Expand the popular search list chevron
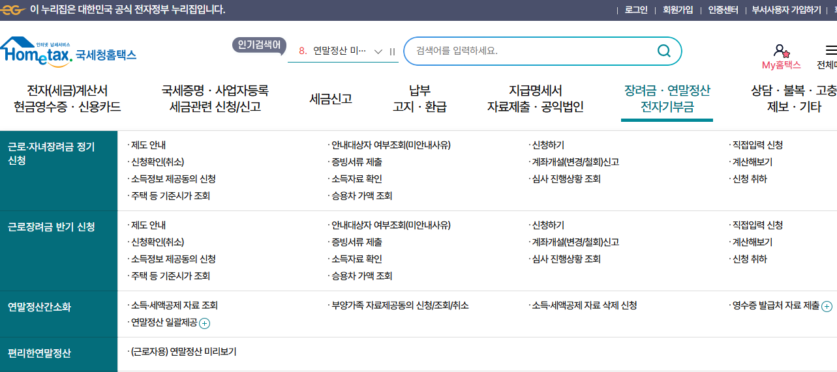The image size is (837, 372). (378, 51)
